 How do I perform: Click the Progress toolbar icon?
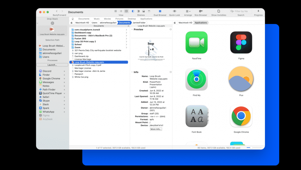(258, 11)
